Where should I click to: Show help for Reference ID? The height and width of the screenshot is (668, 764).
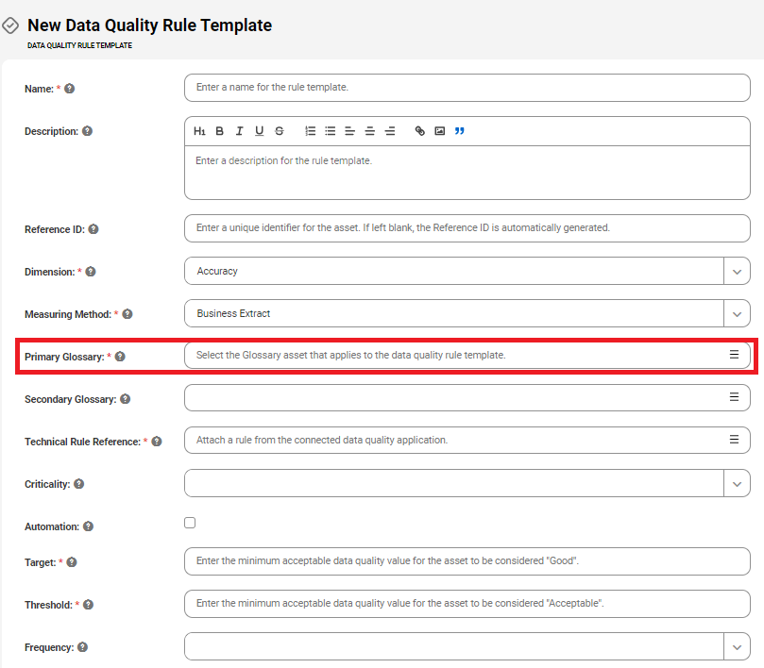pos(93,229)
